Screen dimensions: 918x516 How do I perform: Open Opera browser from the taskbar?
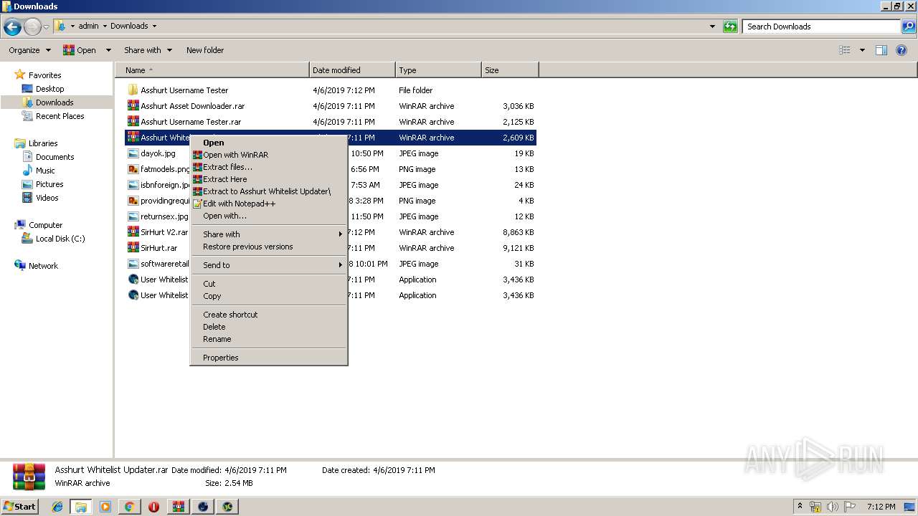[153, 507]
